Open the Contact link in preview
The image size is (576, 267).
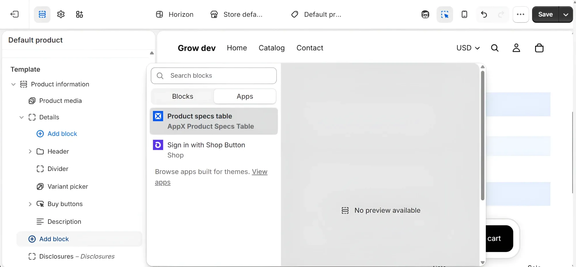click(x=310, y=48)
